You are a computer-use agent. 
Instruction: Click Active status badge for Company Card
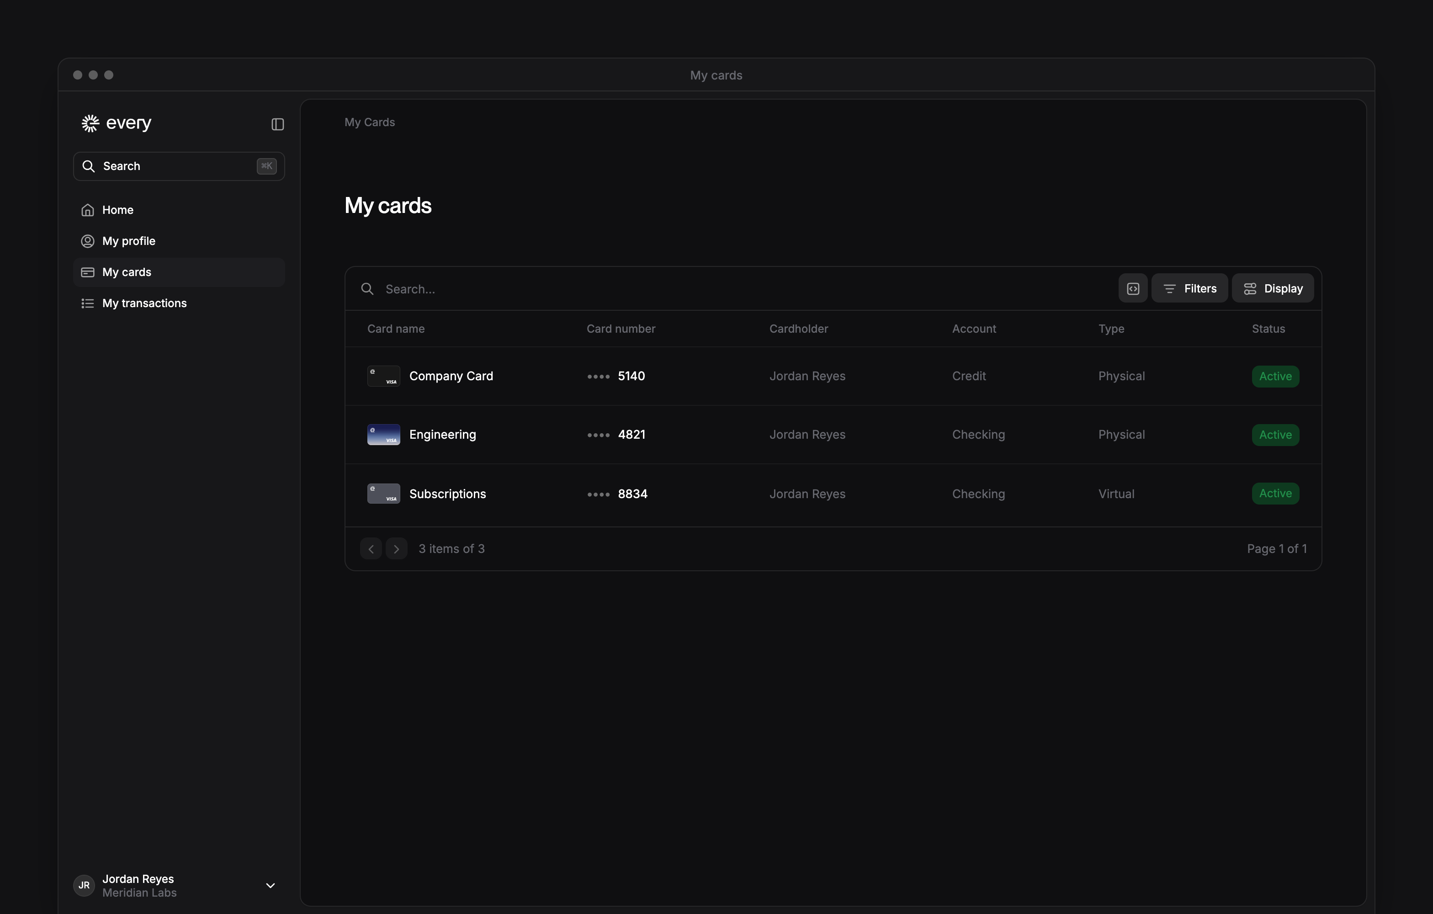1275,376
